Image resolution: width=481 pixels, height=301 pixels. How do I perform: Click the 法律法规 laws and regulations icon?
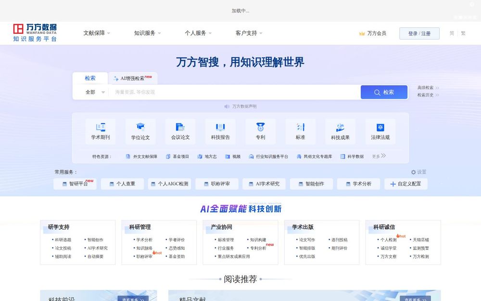(380, 131)
